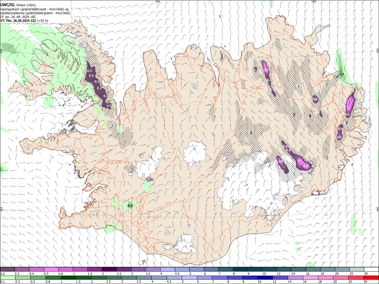Click the bright red swatch ending at 30
379x284 pixels.
pos(371,277)
